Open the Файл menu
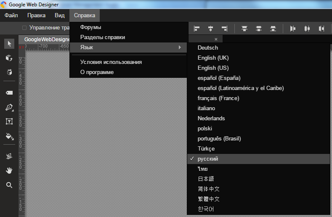 (x=11, y=16)
